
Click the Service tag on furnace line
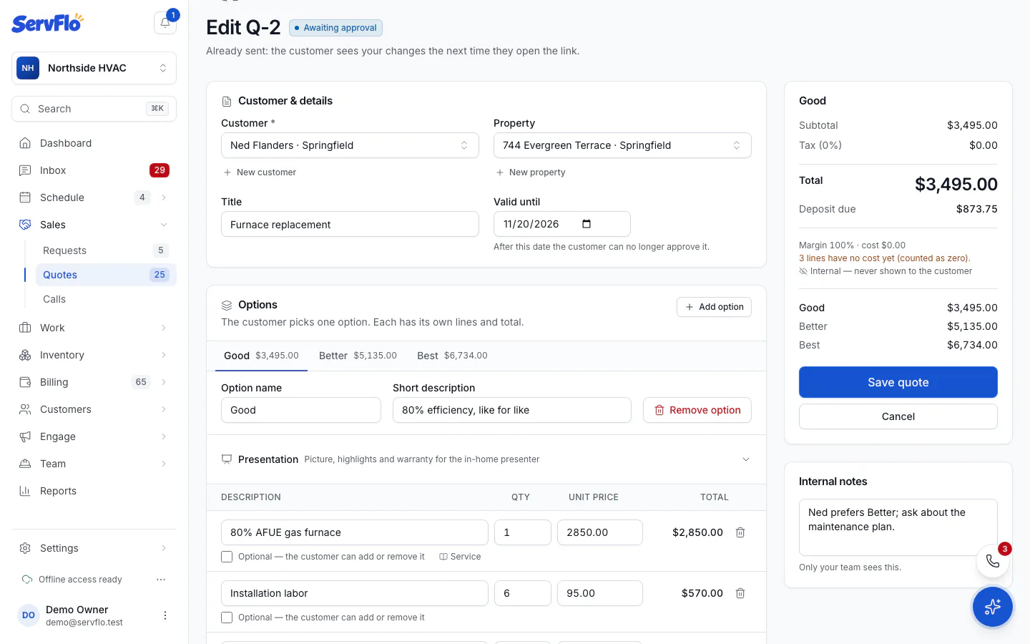[460, 557]
